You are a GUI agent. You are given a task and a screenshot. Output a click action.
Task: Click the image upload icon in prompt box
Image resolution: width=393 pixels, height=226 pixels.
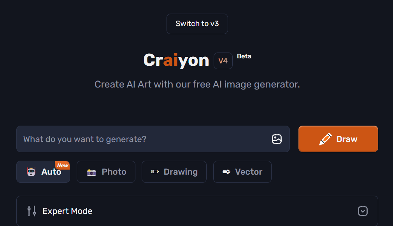coord(277,139)
